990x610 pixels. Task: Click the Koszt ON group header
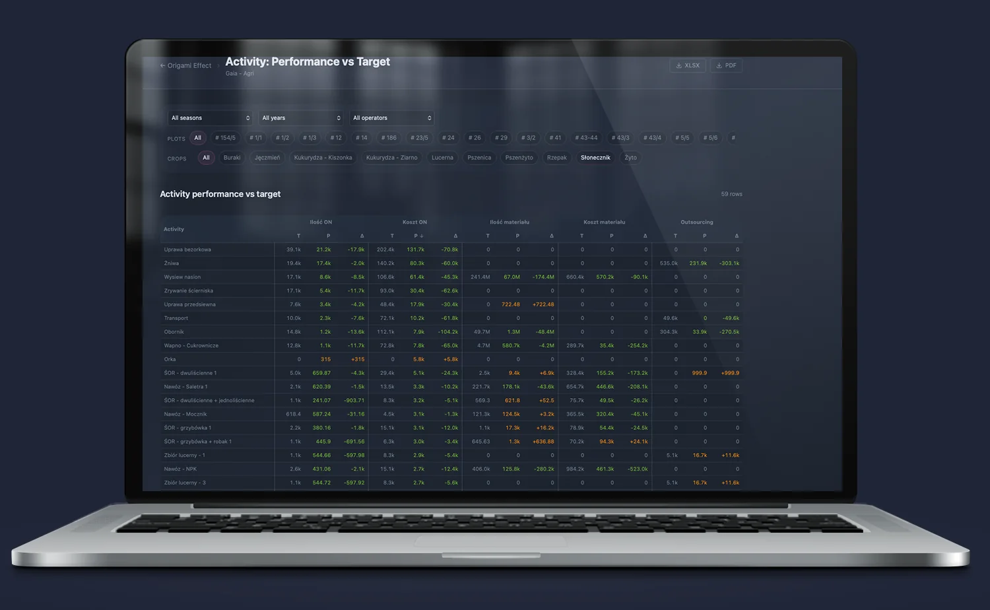pyautogui.click(x=414, y=222)
